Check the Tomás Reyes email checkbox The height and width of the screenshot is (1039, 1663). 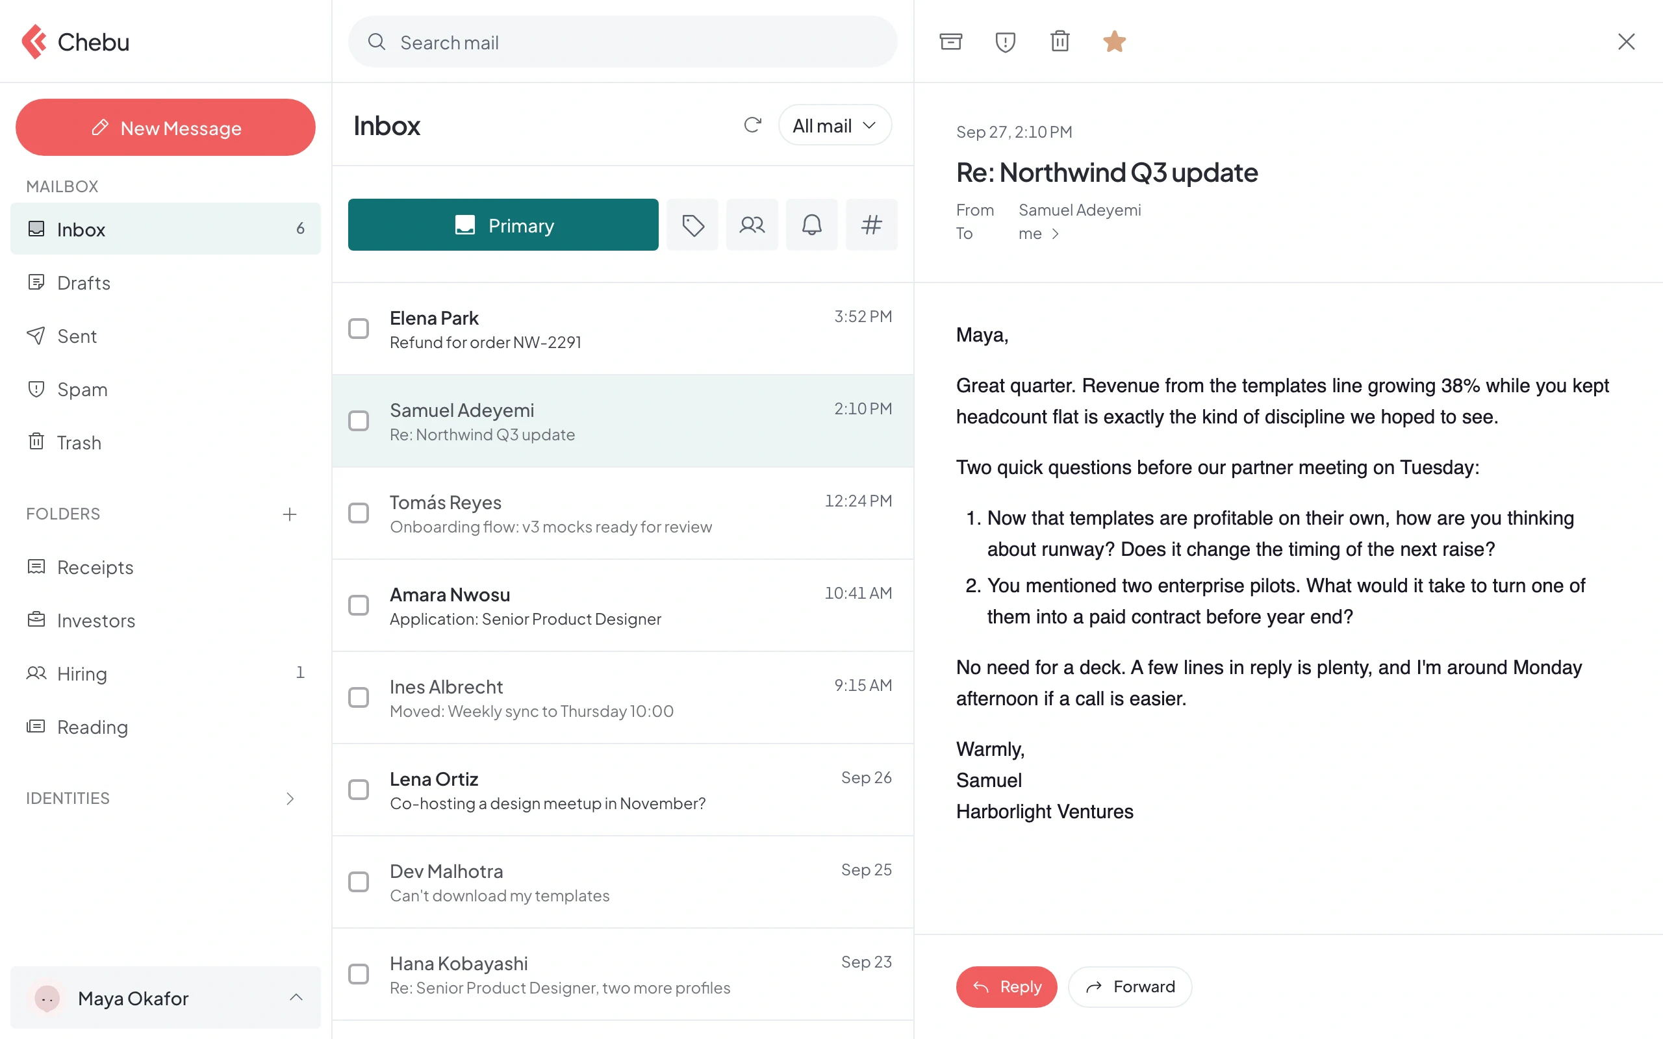359,512
